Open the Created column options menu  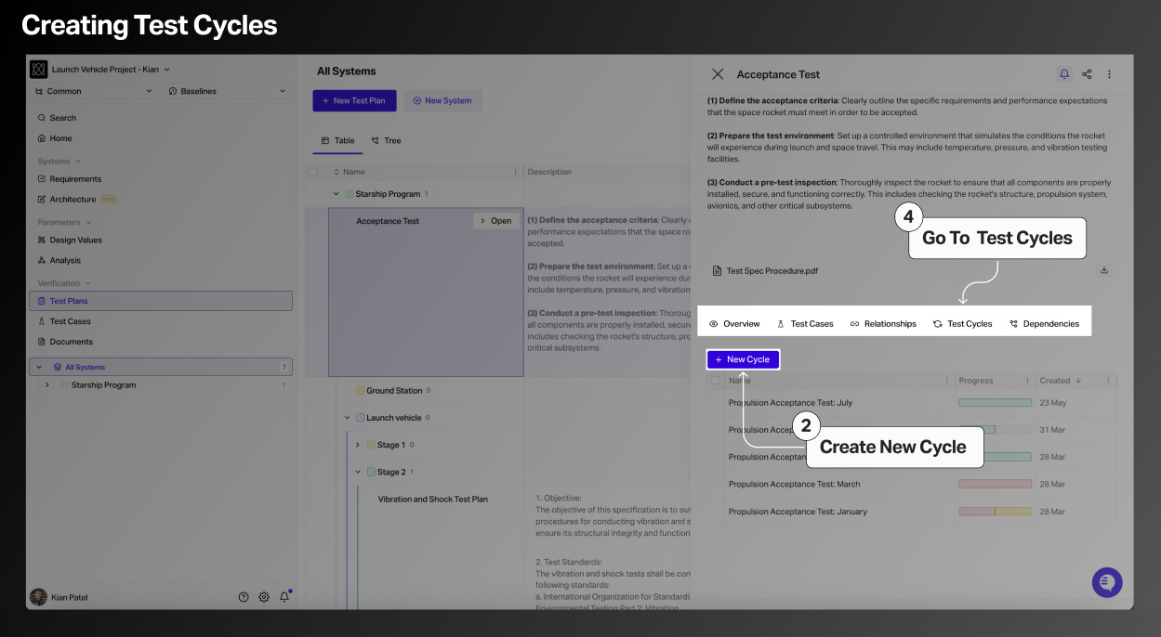(1108, 381)
